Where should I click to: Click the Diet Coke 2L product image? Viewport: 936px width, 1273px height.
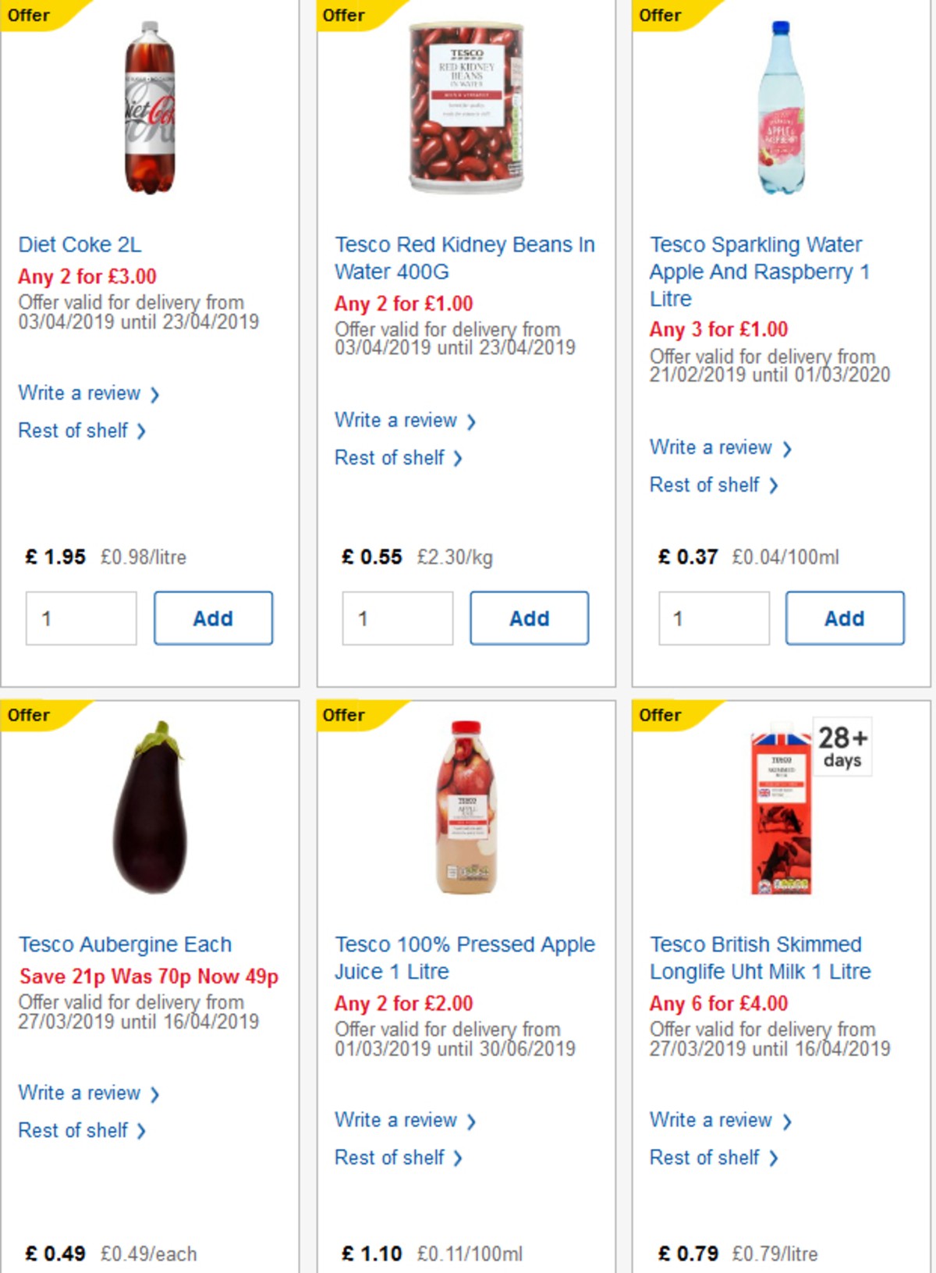pos(150,109)
